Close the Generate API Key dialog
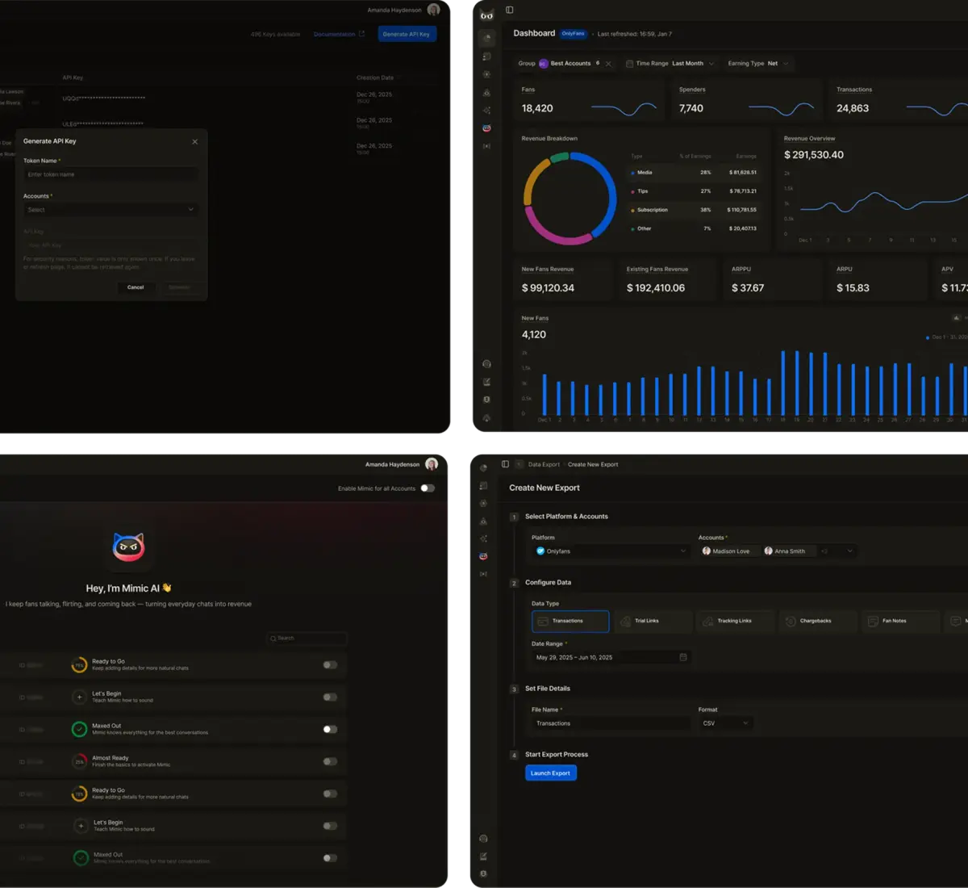Viewport: 968px width, 888px height. [x=194, y=141]
